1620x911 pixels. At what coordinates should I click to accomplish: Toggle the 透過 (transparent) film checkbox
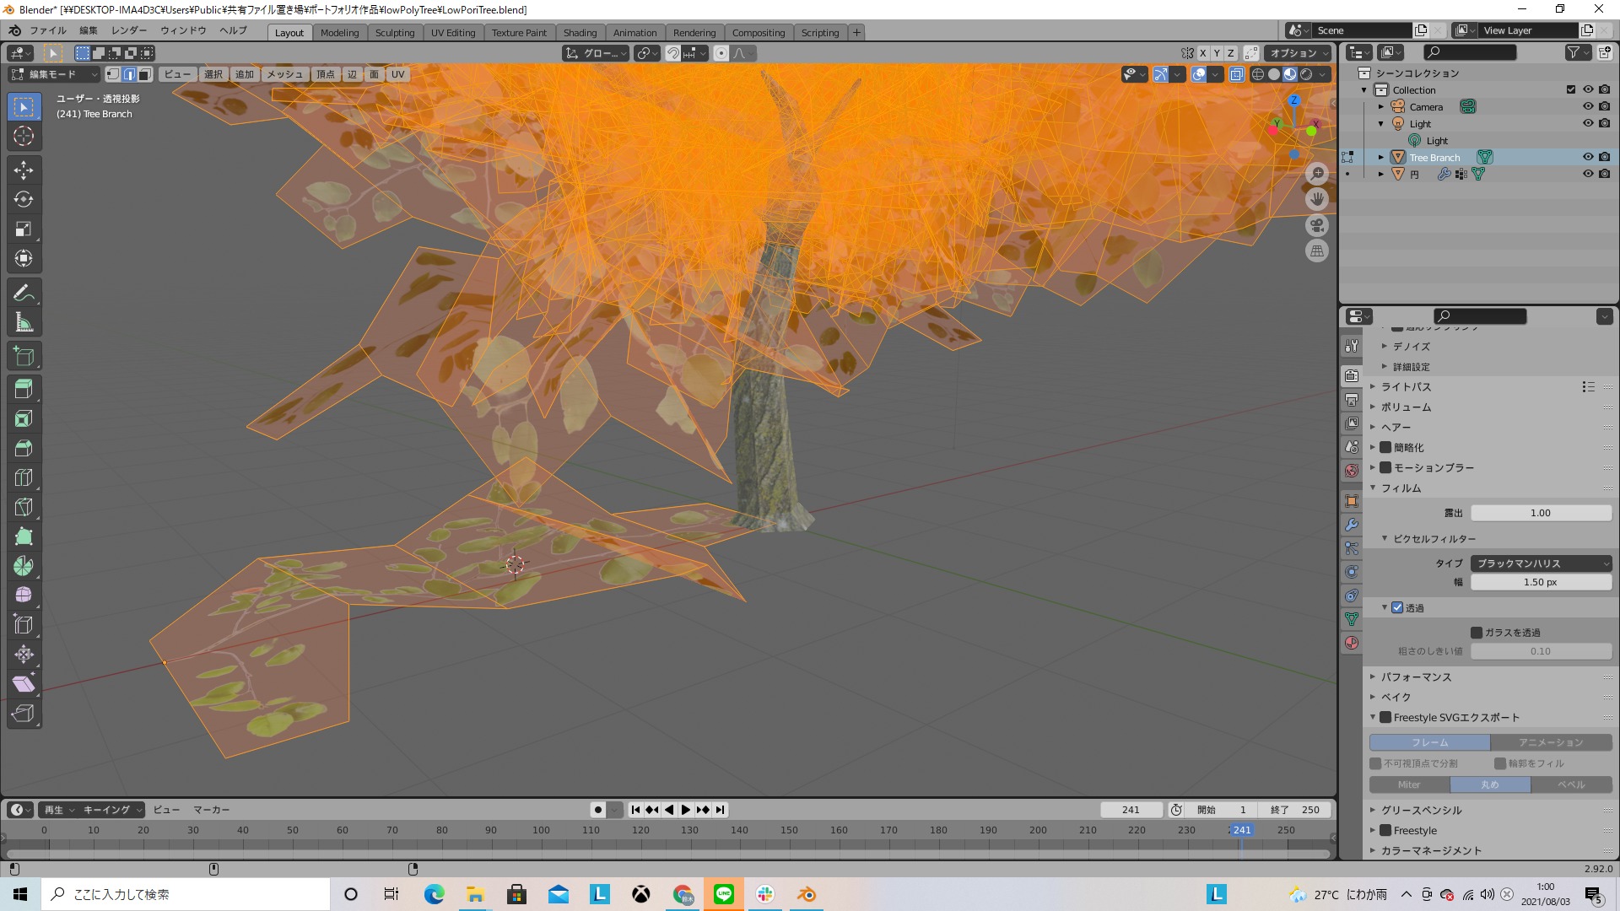click(x=1397, y=607)
